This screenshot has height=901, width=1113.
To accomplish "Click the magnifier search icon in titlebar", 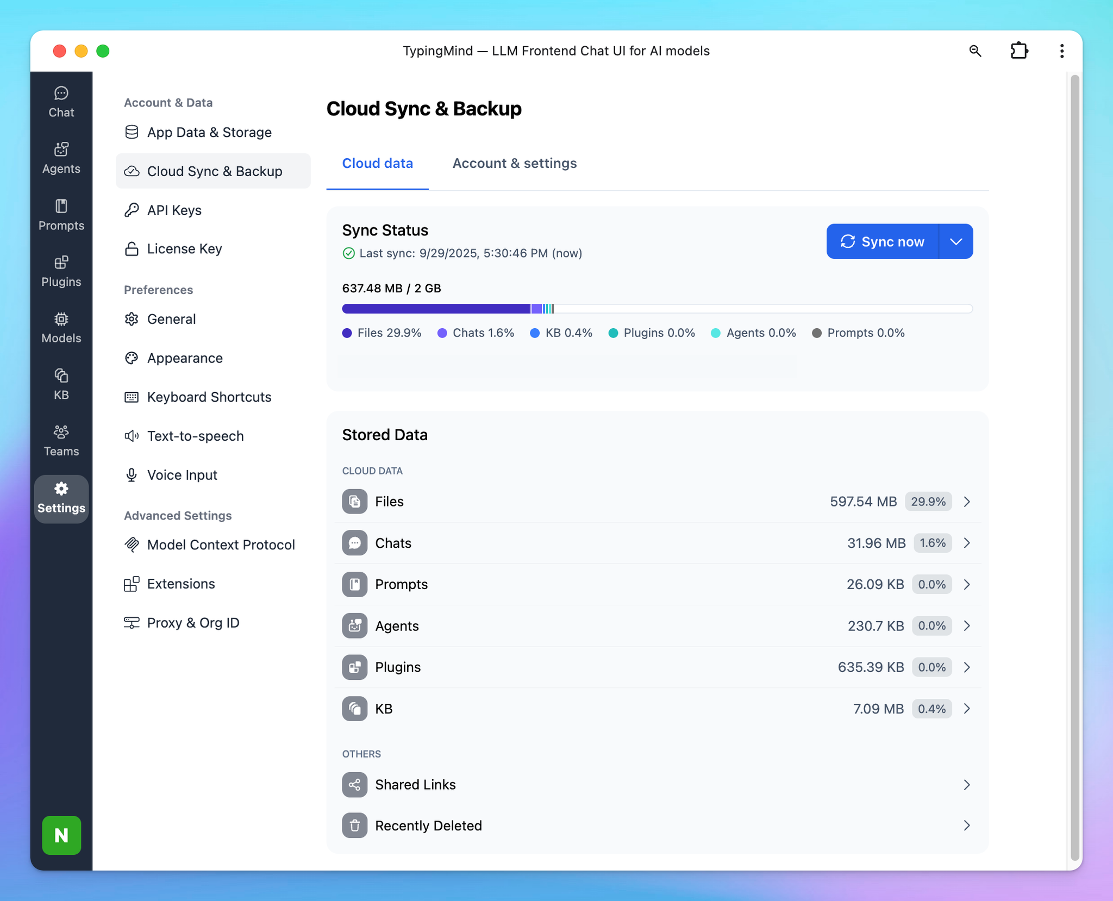I will click(976, 51).
